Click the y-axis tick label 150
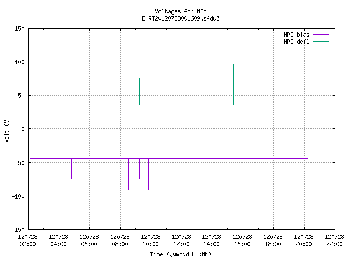345x259 pixels. [x=19, y=29]
